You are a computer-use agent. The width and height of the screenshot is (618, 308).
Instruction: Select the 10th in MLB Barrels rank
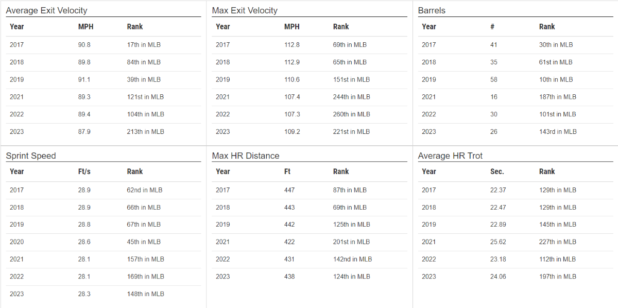coord(556,79)
